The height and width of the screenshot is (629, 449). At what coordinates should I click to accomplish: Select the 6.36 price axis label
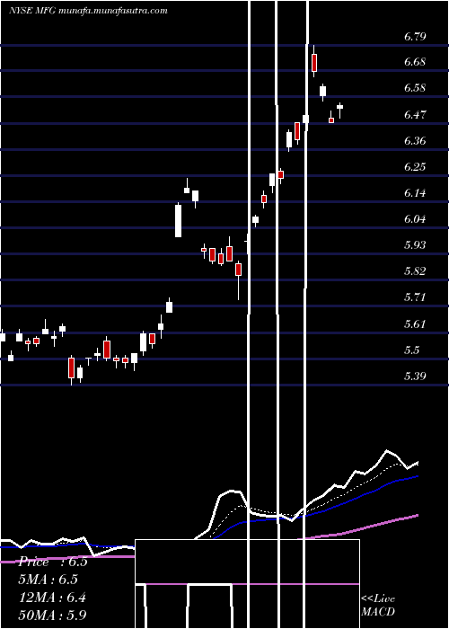[415, 141]
